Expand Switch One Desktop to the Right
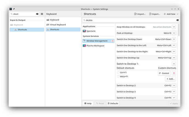Image resolution: width=189 pixels, height=117 pixels. click(x=174, y=52)
